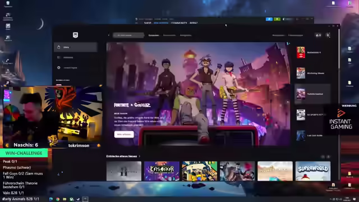Click the Mehr erfahren button on the Fortnite banner
Image resolution: width=359 pixels, height=202 pixels.
[124, 135]
